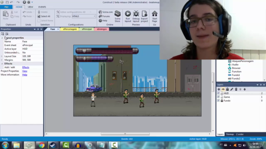Select the Fase layout tab
The image size is (266, 149).
pos(53,29)
